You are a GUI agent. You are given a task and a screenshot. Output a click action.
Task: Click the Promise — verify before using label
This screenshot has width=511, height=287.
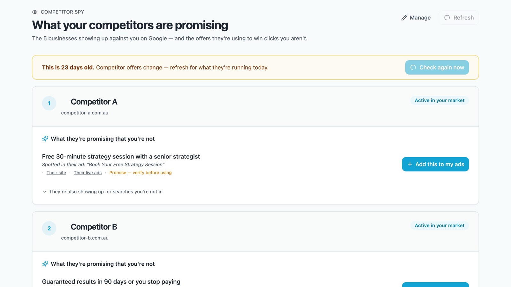point(141,173)
